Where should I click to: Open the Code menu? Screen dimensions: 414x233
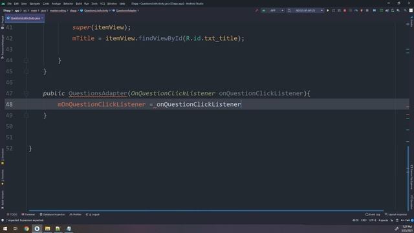pyautogui.click(x=46, y=4)
